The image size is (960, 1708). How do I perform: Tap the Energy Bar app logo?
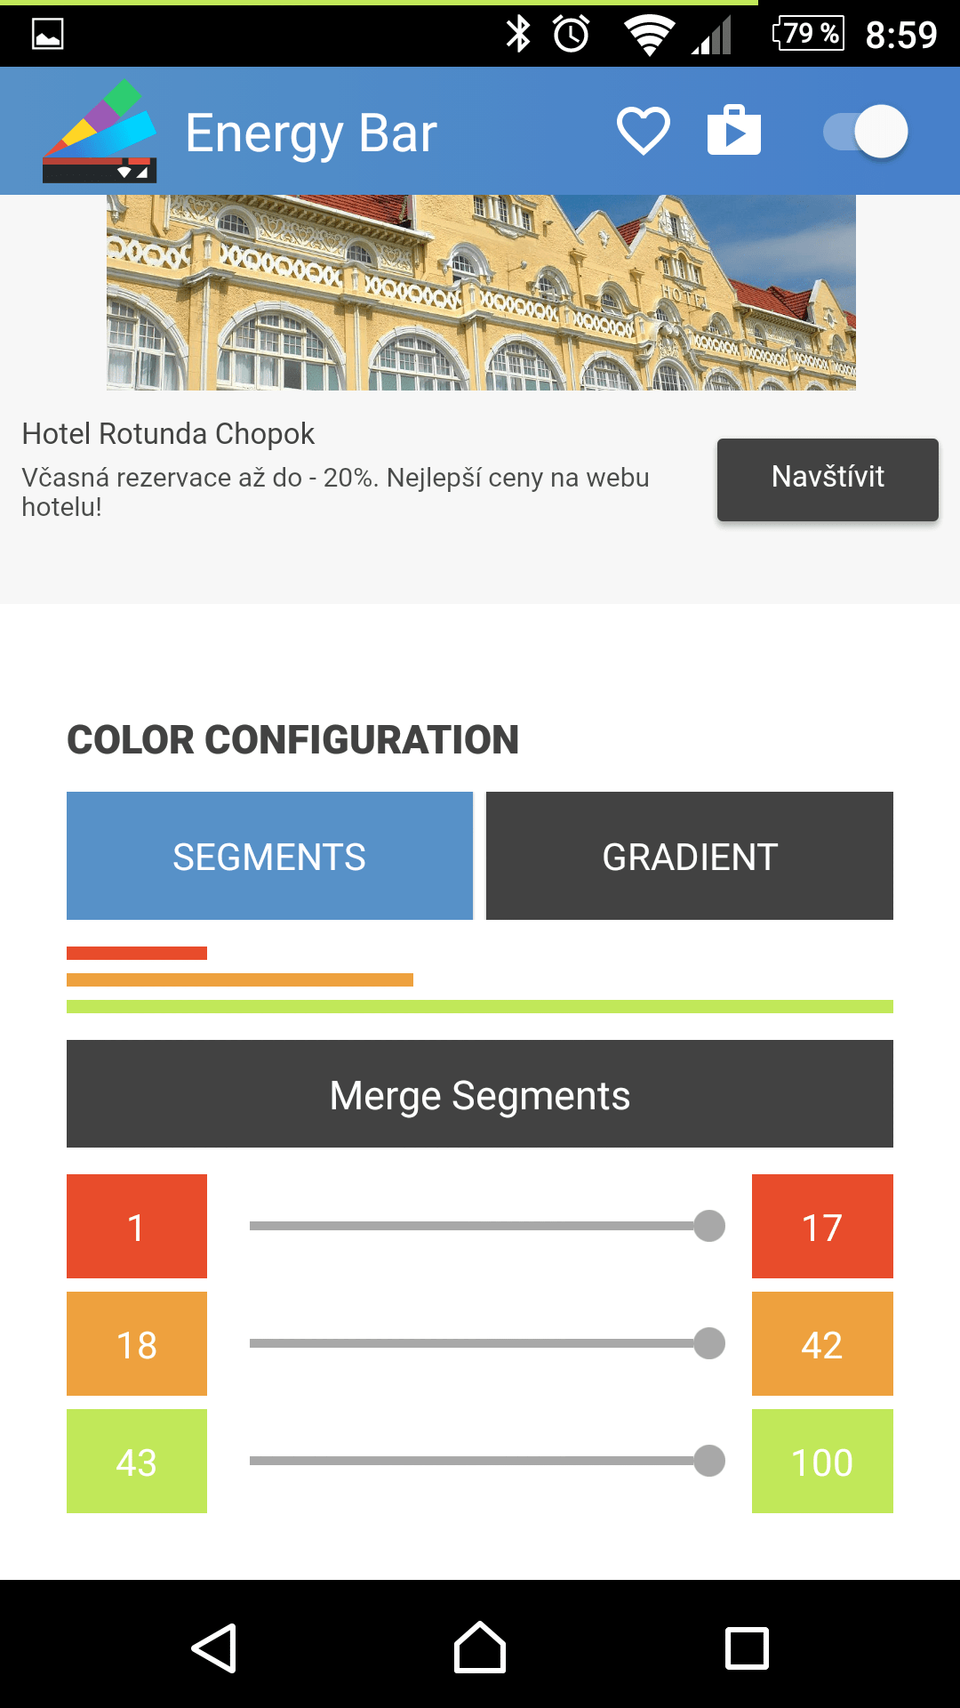(x=100, y=131)
